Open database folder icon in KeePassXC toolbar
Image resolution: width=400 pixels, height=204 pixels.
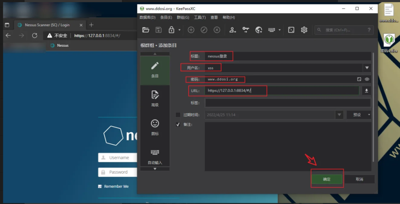click(146, 30)
